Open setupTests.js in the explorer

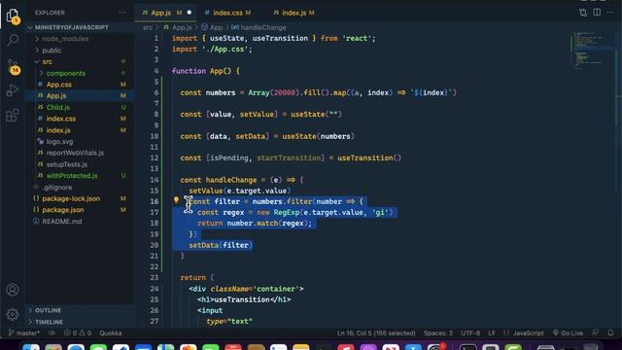pyautogui.click(x=67, y=164)
